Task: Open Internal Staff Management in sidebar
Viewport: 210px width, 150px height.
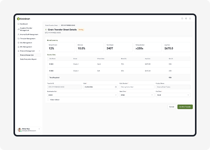Action: (x=29, y=34)
